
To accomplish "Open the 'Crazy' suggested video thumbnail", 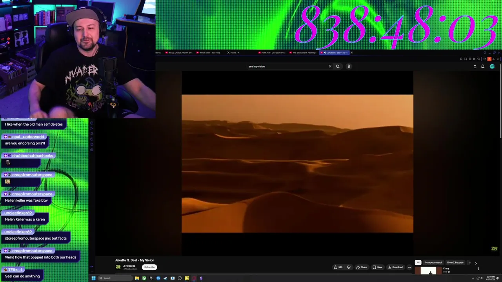I will pyautogui.click(x=428, y=271).
